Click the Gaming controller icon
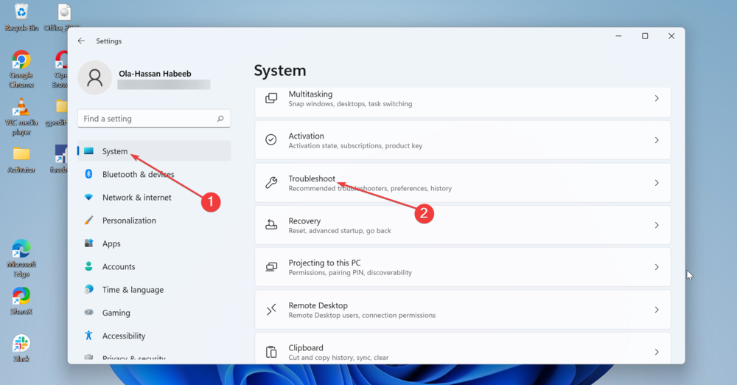737x385 pixels. pyautogui.click(x=88, y=313)
